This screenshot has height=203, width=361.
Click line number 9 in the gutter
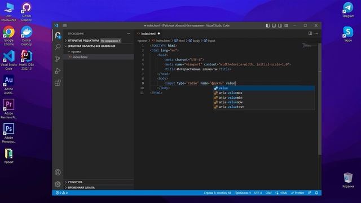(x=143, y=83)
